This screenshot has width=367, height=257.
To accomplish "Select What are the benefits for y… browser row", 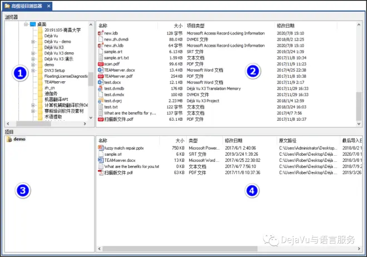I will [x=130, y=113].
